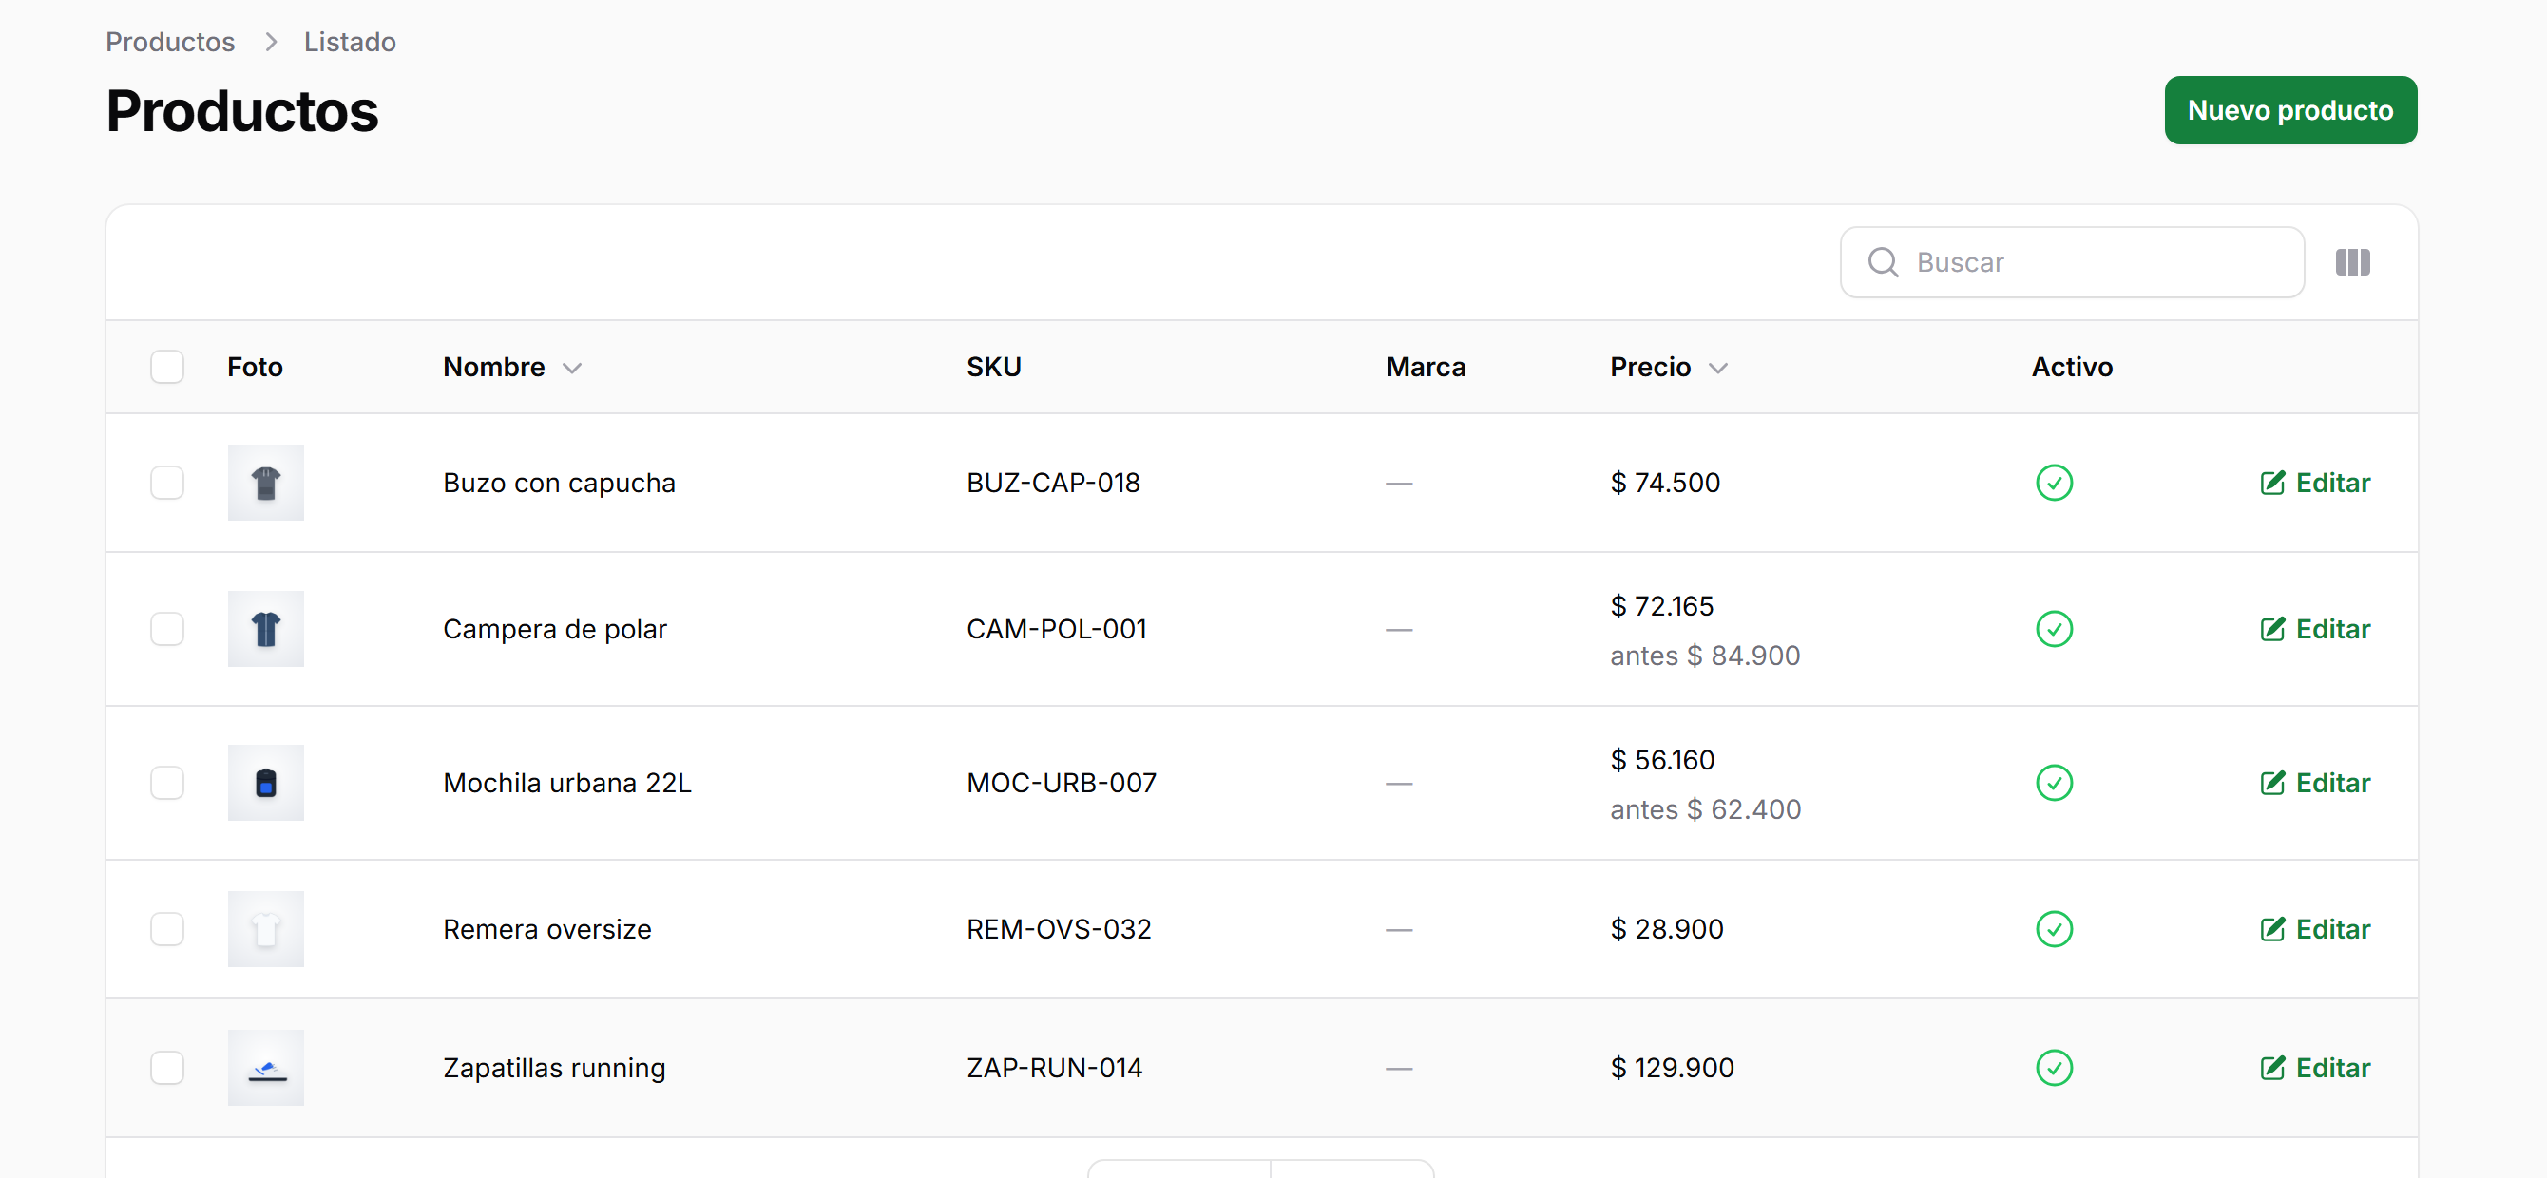This screenshot has height=1178, width=2547.
Task: Open Remera oversize photo thumbnail
Action: [265, 929]
